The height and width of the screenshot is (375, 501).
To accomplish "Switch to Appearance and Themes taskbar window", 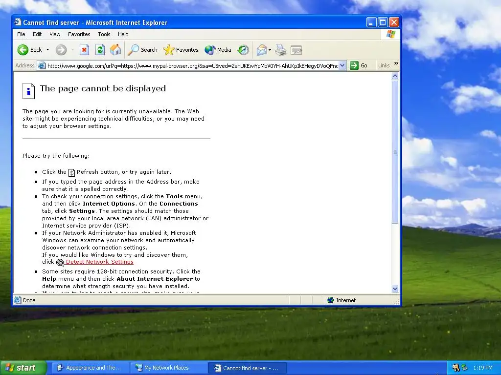I will (x=91, y=368).
